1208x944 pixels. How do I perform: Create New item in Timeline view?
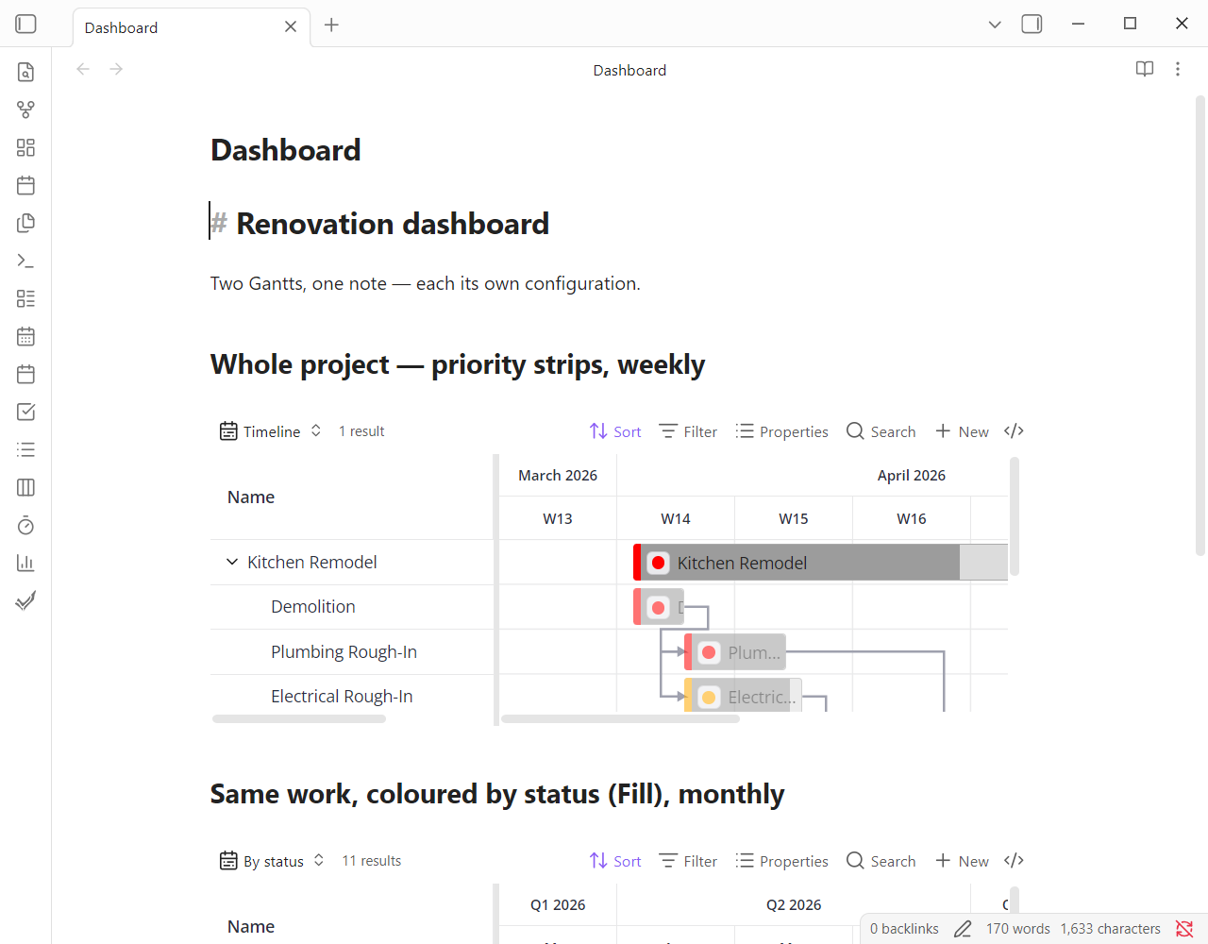coord(963,431)
